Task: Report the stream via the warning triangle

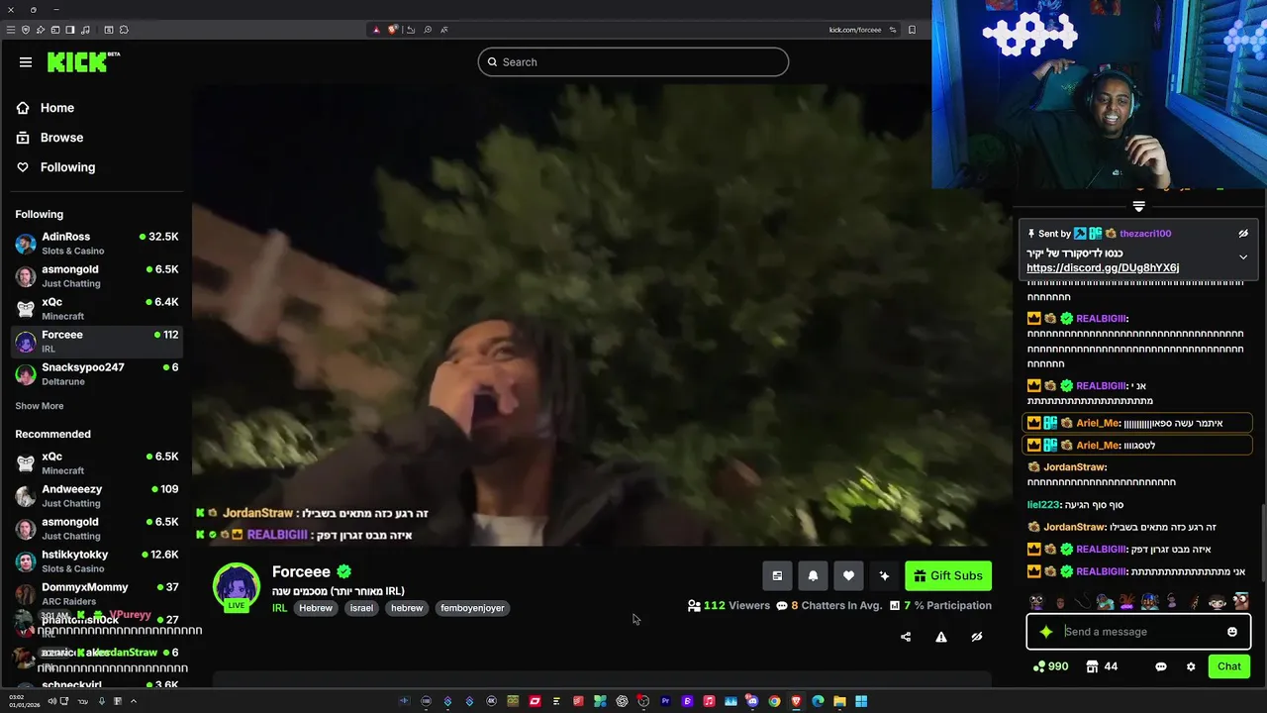Action: click(x=941, y=637)
